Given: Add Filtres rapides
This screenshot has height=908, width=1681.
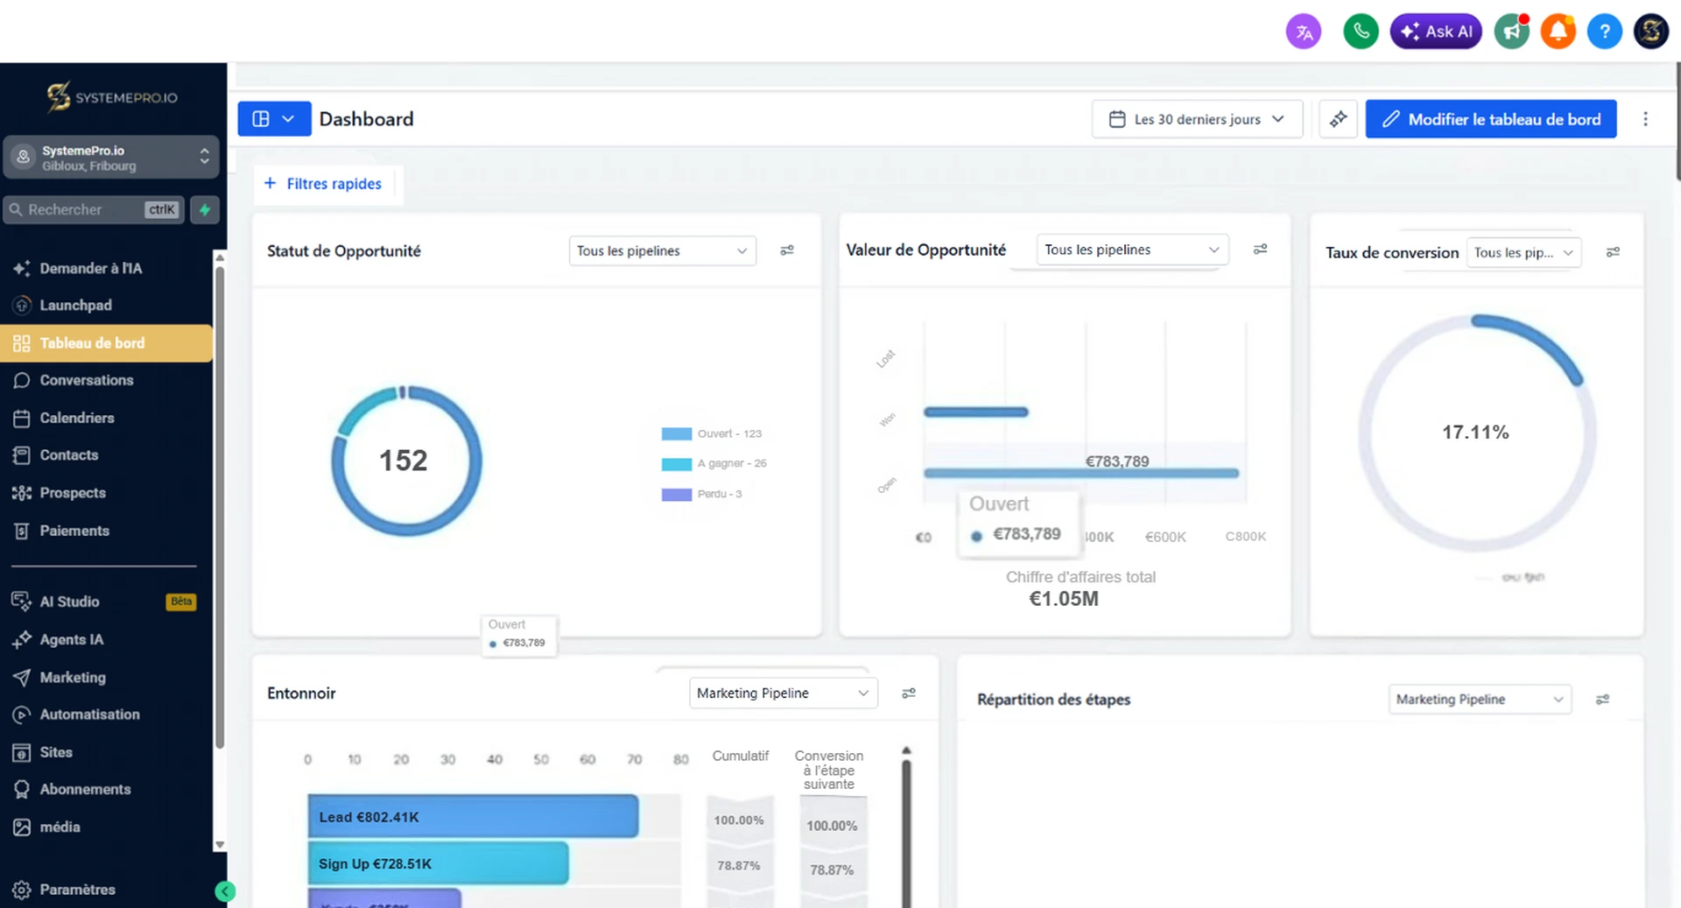Looking at the screenshot, I should 323,184.
